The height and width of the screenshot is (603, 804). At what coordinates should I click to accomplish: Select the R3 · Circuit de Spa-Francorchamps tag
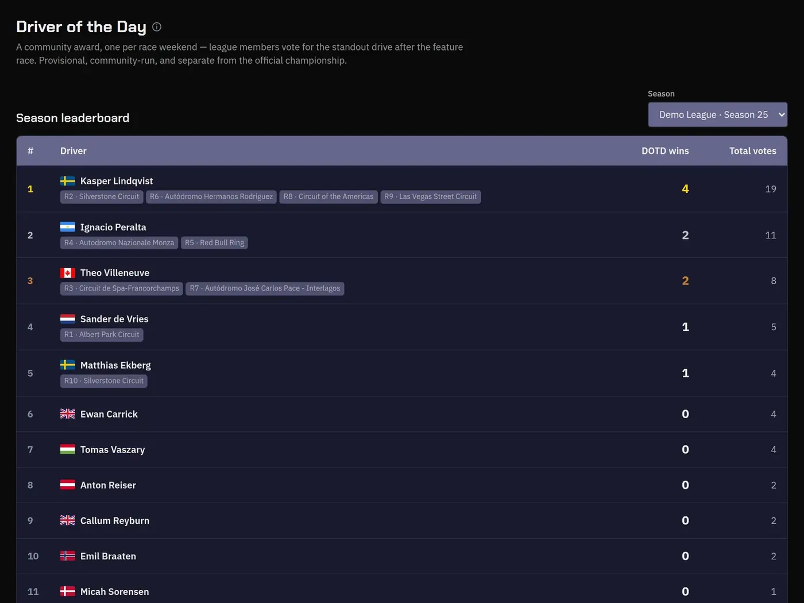click(122, 288)
